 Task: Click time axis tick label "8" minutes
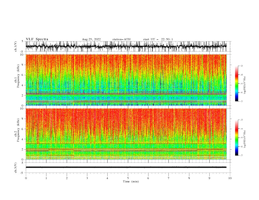coord(189,178)
